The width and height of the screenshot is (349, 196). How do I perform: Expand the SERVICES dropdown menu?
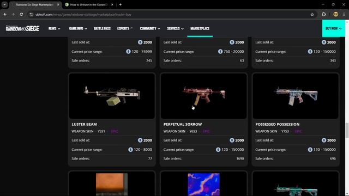176,28
